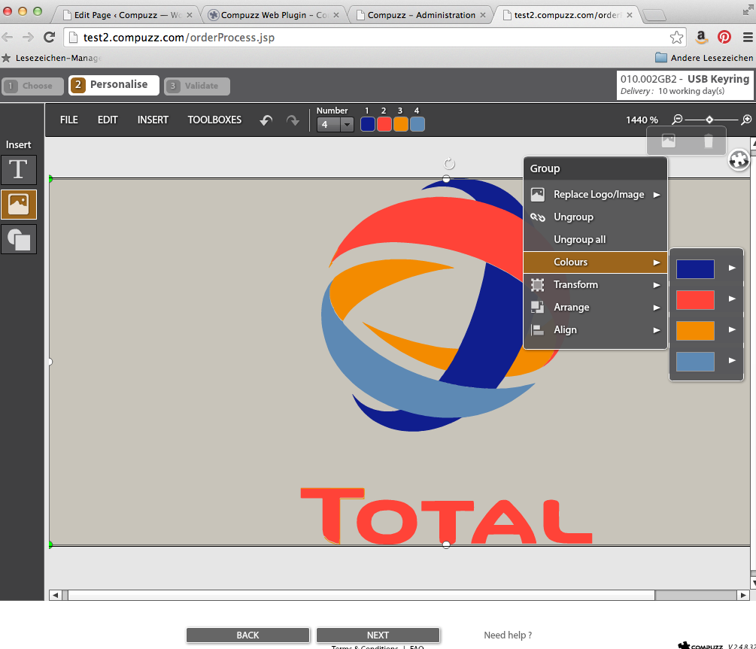The width and height of the screenshot is (756, 649).
Task: Click the zoom out magnifier icon
Action: pyautogui.click(x=678, y=120)
